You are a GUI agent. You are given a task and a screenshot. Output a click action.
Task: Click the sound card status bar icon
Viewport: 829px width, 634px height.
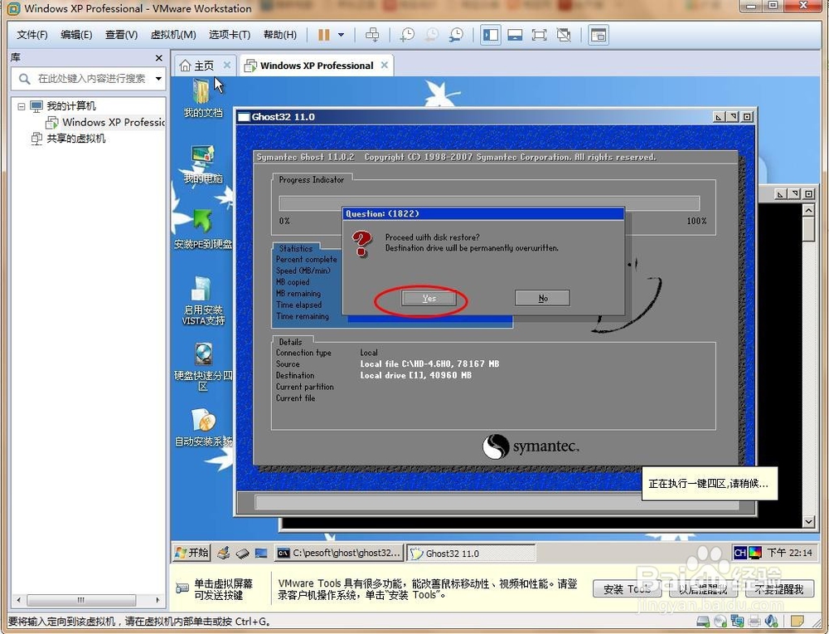(x=771, y=622)
